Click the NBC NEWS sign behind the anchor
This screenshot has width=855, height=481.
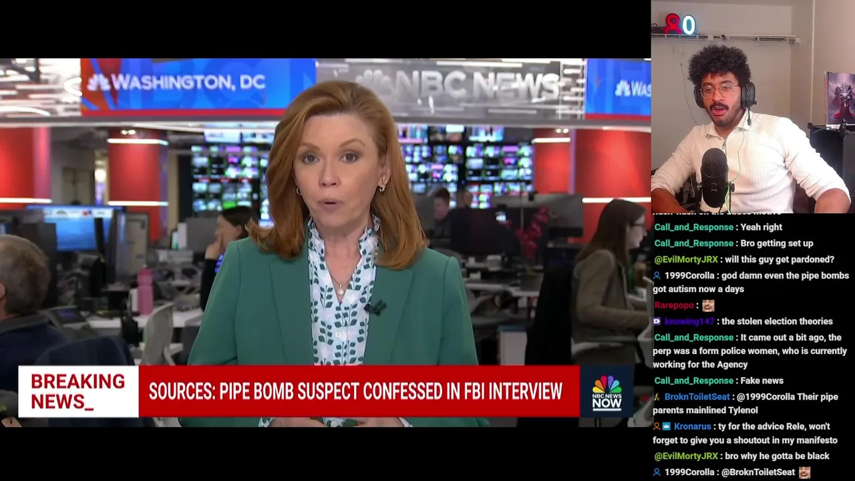pos(458,86)
